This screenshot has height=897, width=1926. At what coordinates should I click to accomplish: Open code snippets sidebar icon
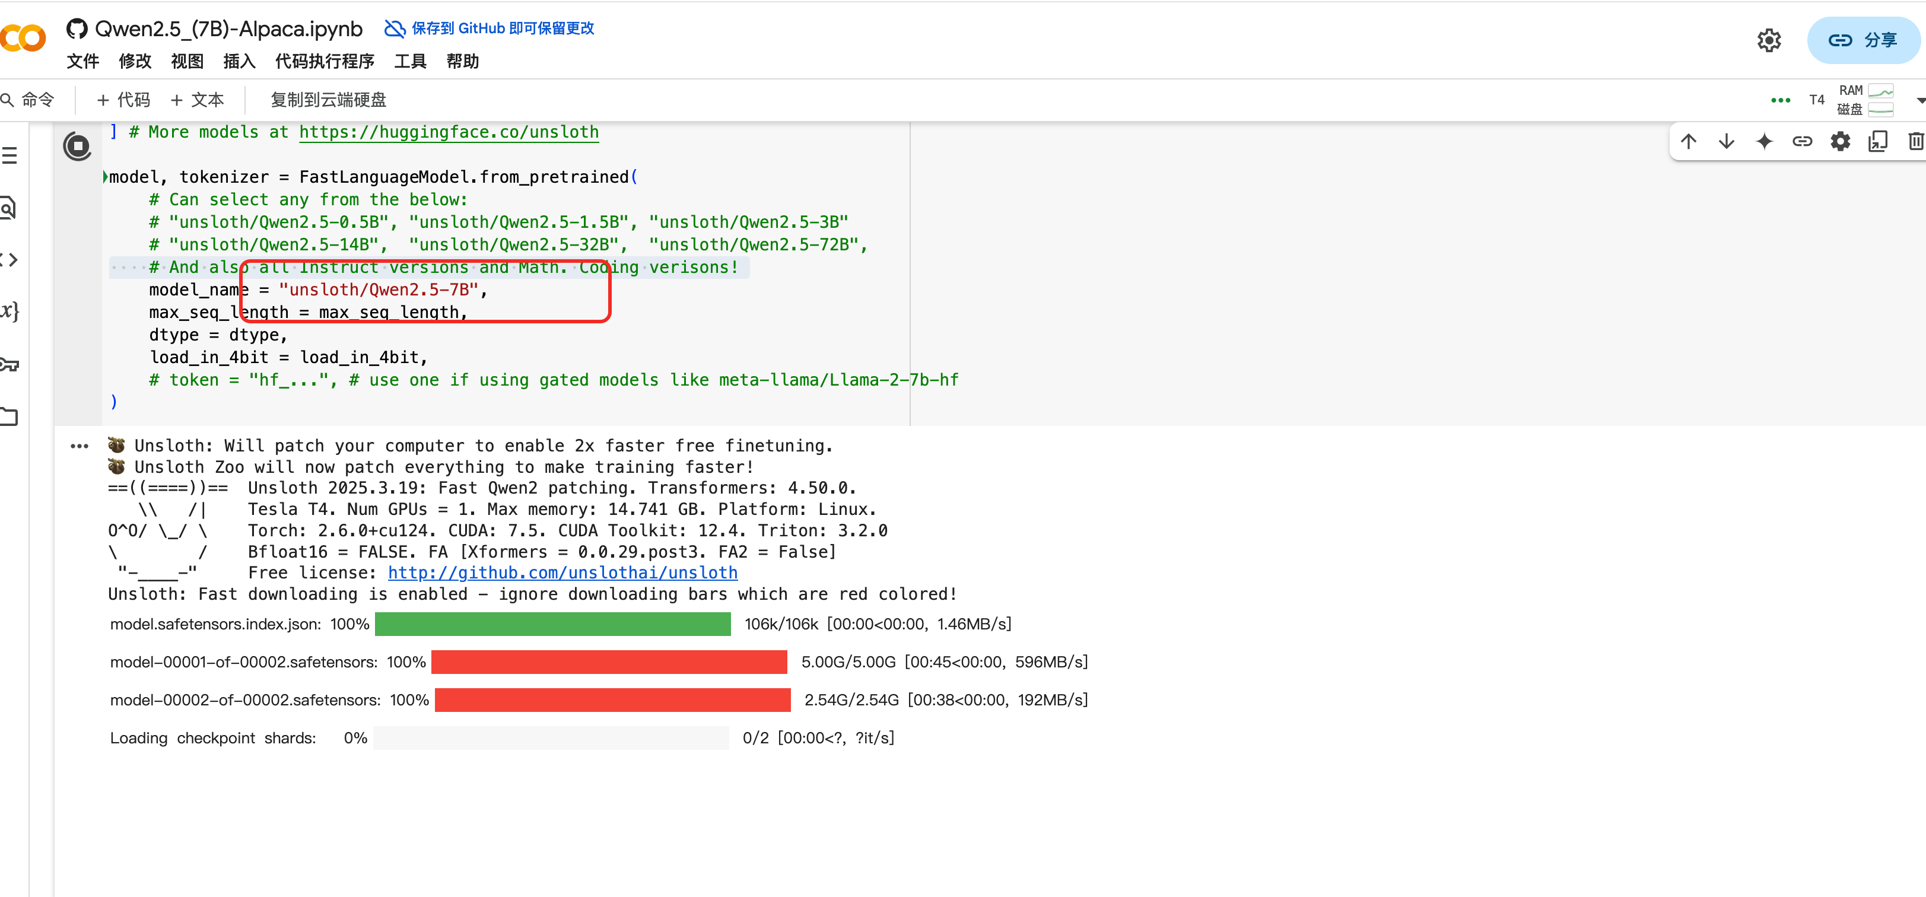click(9, 259)
